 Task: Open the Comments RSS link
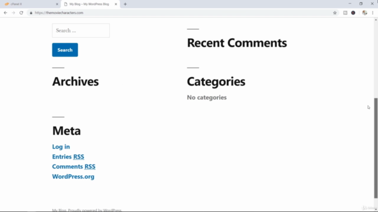[73, 167]
